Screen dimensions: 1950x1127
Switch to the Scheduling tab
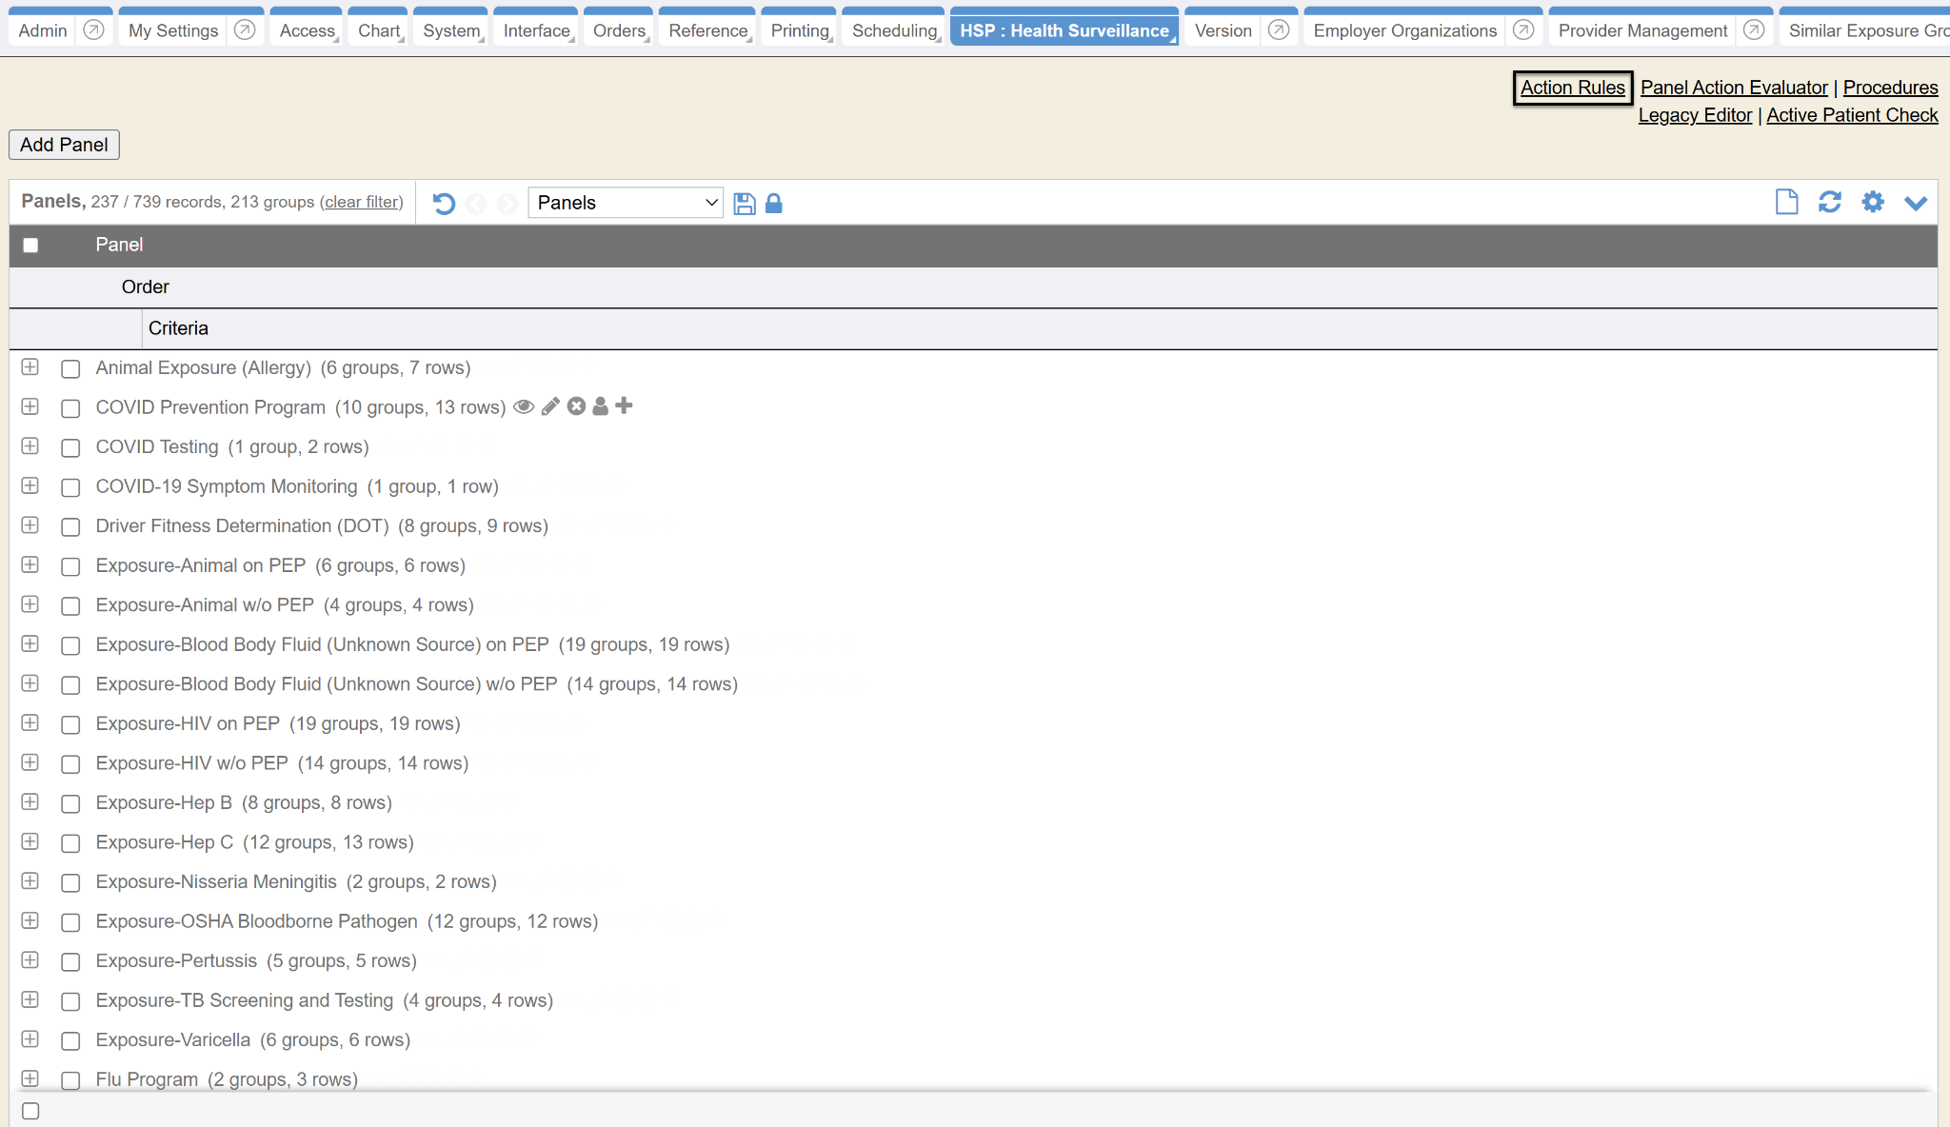click(894, 30)
